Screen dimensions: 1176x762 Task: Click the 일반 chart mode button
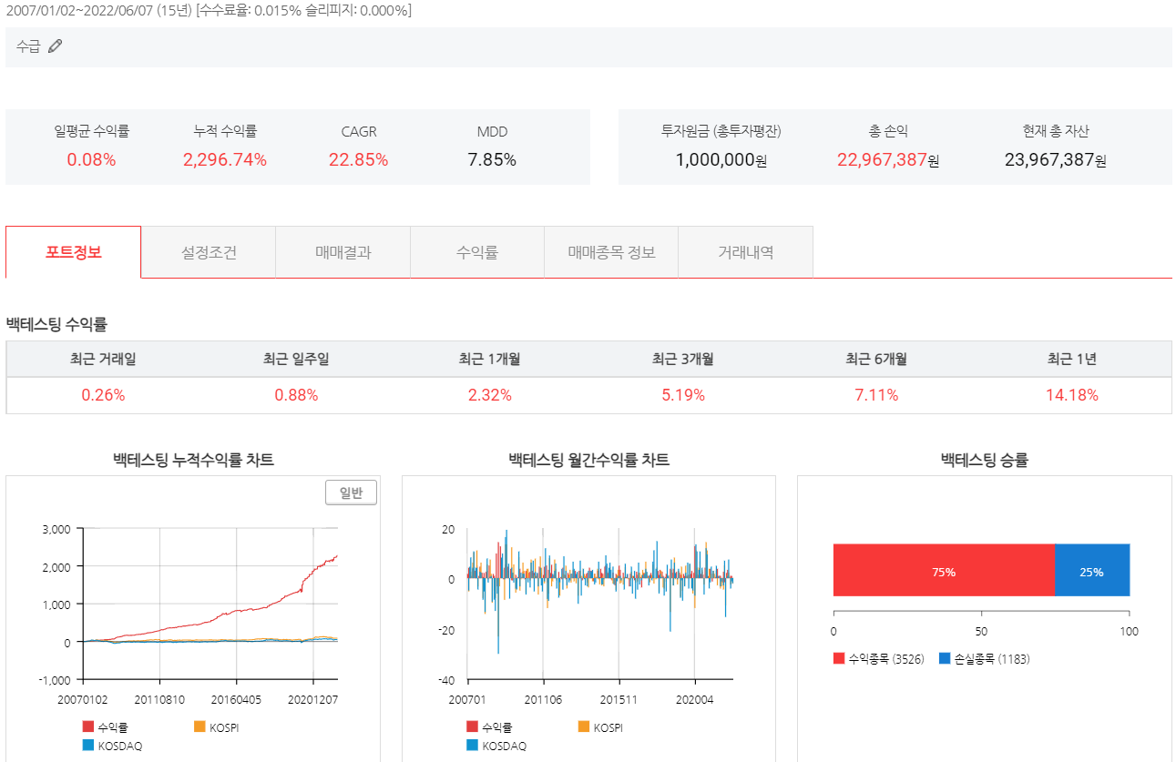click(351, 493)
